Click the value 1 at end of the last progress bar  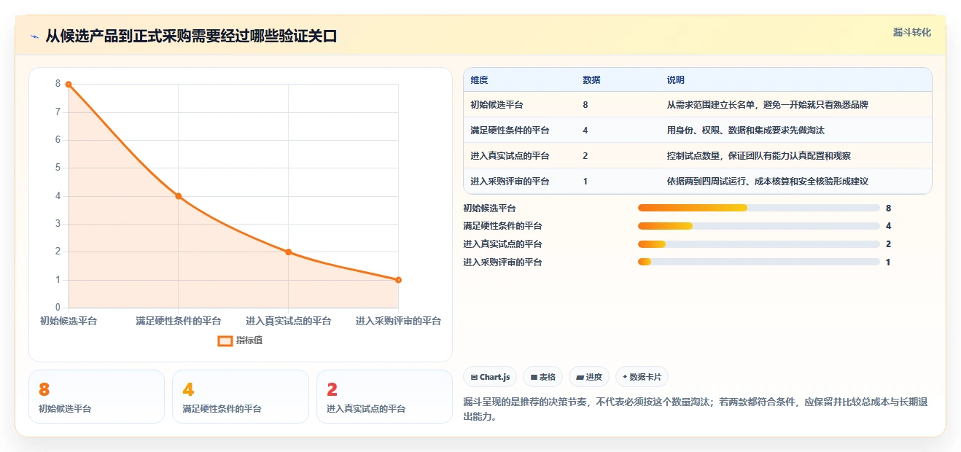(888, 262)
